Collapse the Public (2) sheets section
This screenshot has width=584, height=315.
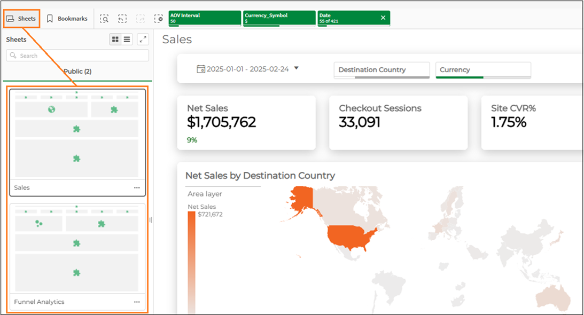[77, 71]
